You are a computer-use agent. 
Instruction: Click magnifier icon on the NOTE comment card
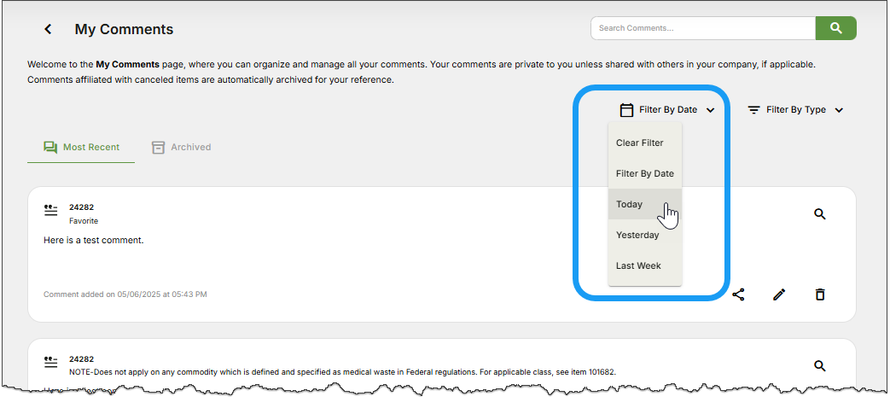820,366
